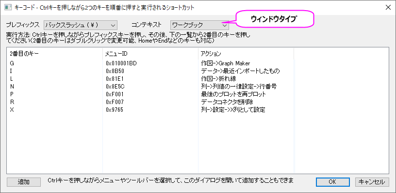Select the row with key N
The image size is (396, 193).
150,87
